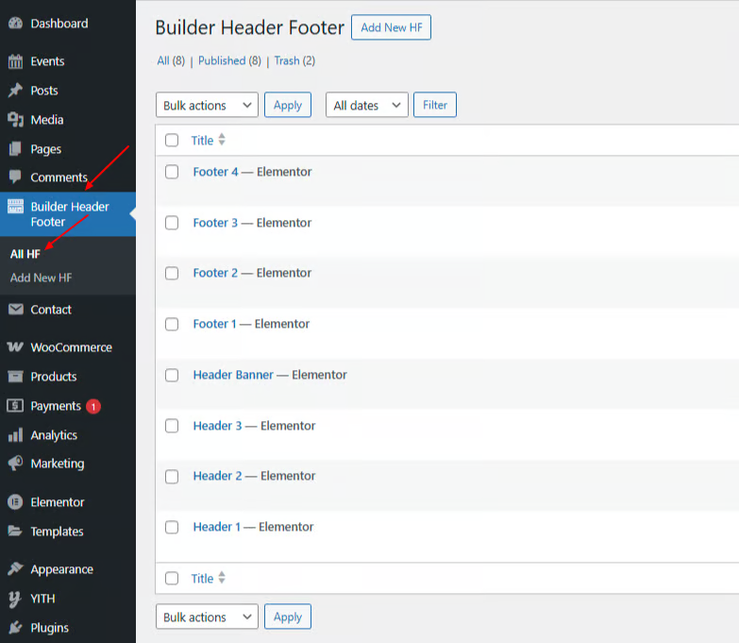Click the Dashboard gauge icon
739x643 pixels.
pyautogui.click(x=15, y=24)
